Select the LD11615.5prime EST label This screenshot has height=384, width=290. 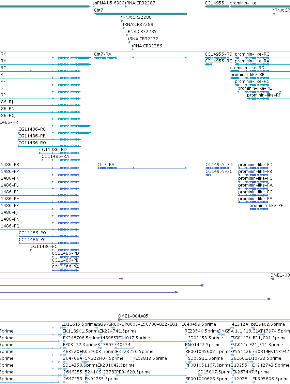pyautogui.click(x=79, y=324)
